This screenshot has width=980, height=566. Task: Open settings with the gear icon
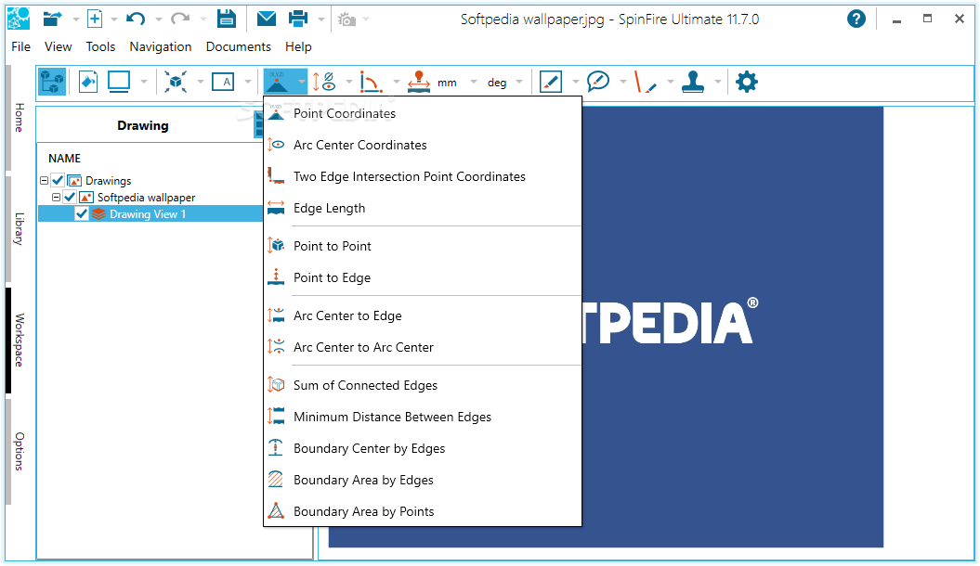[x=746, y=82]
